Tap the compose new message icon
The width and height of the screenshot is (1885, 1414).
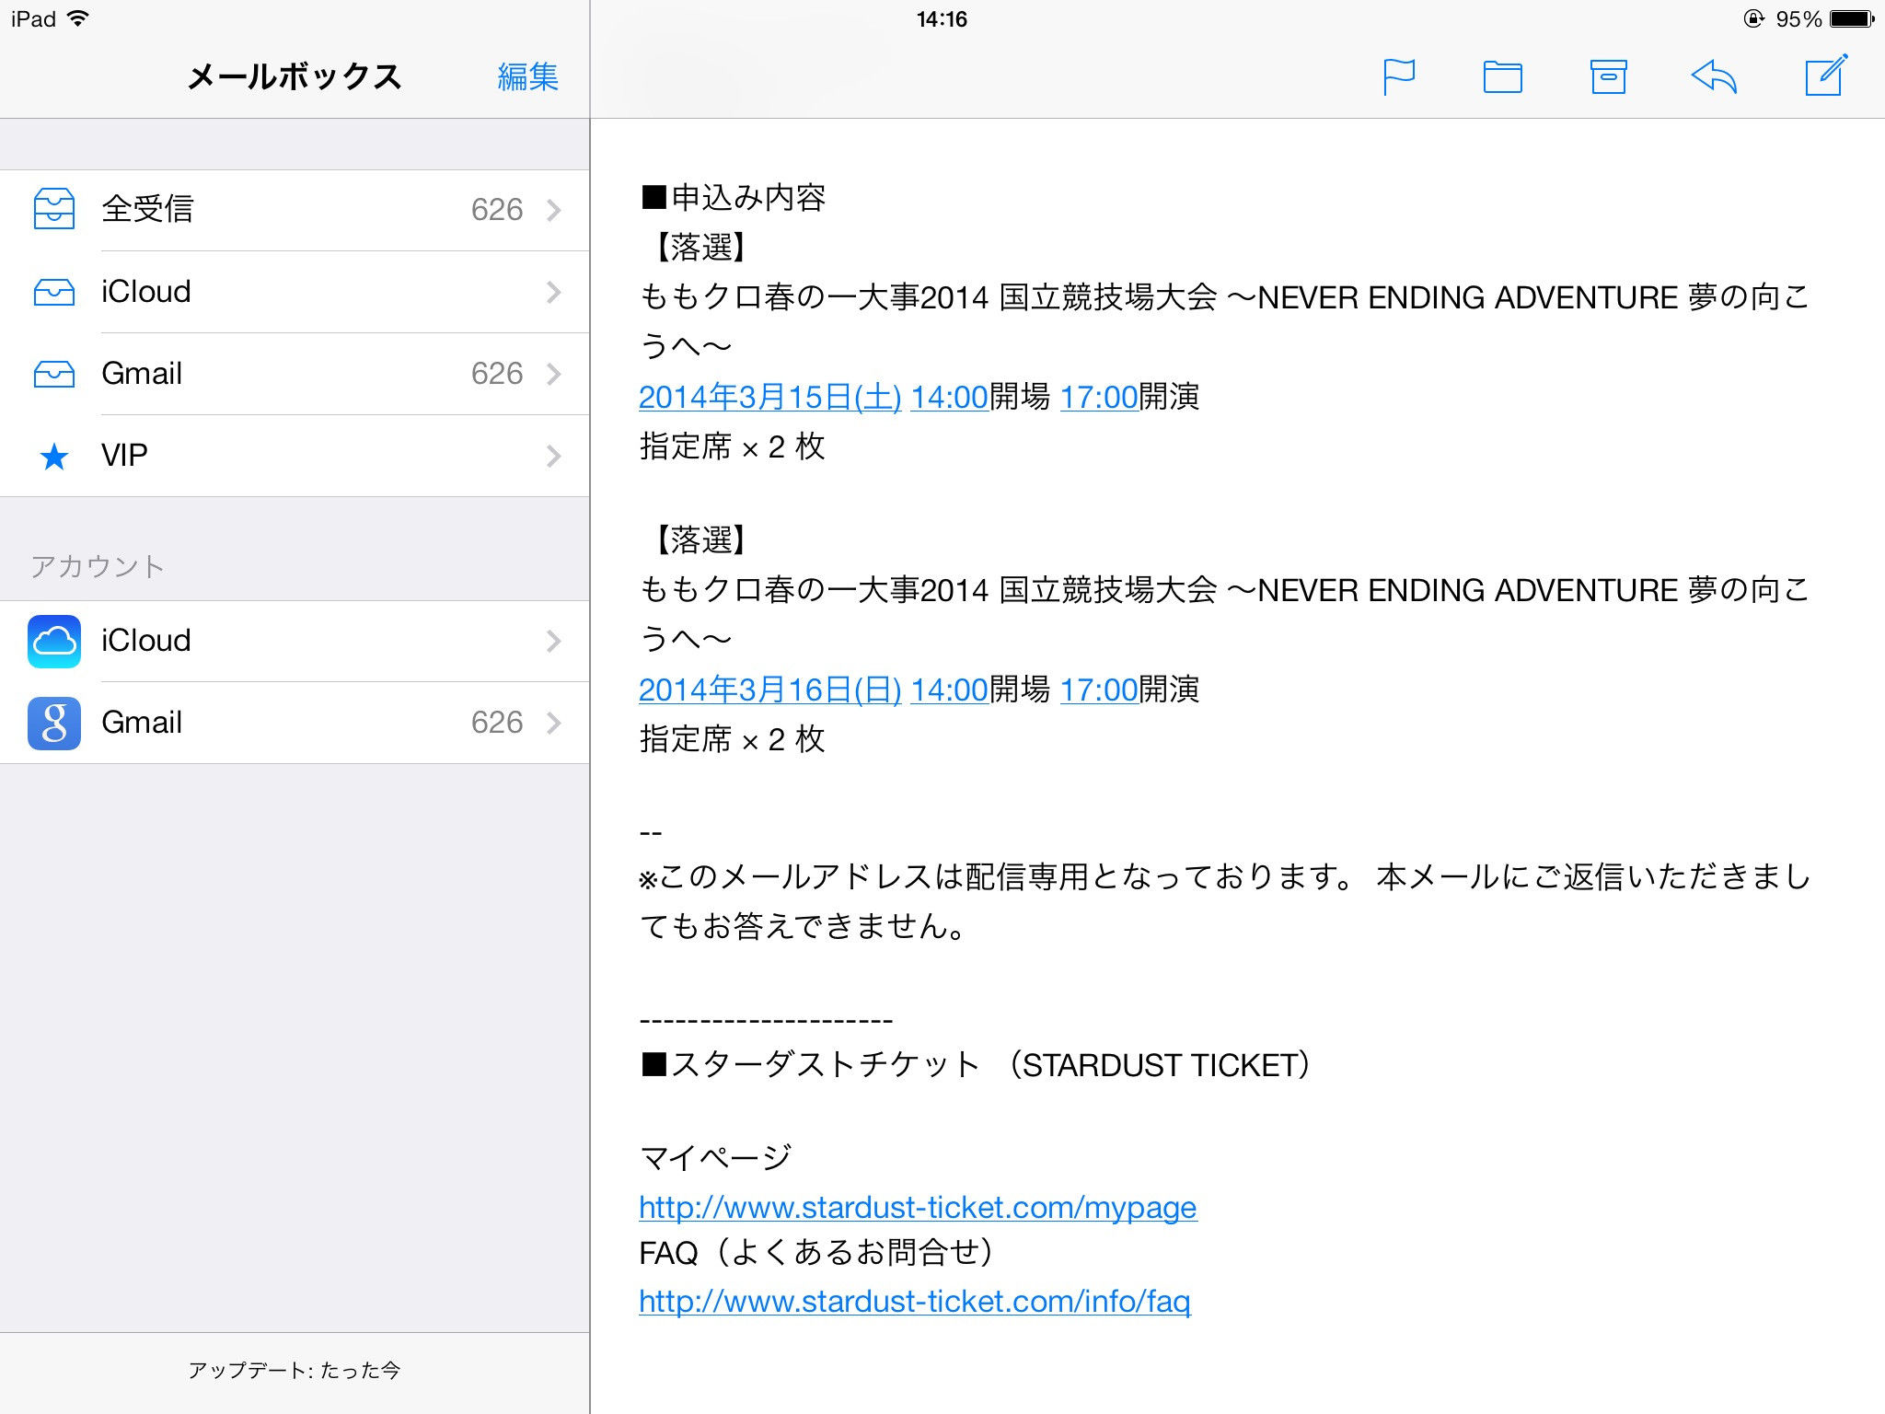(1825, 75)
